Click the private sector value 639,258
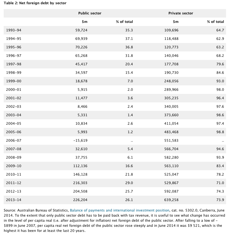Viewport: 230px width, 233px height. point(171,200)
